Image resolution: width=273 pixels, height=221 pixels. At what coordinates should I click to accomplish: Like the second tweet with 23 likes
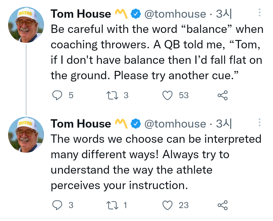pyautogui.click(x=167, y=205)
